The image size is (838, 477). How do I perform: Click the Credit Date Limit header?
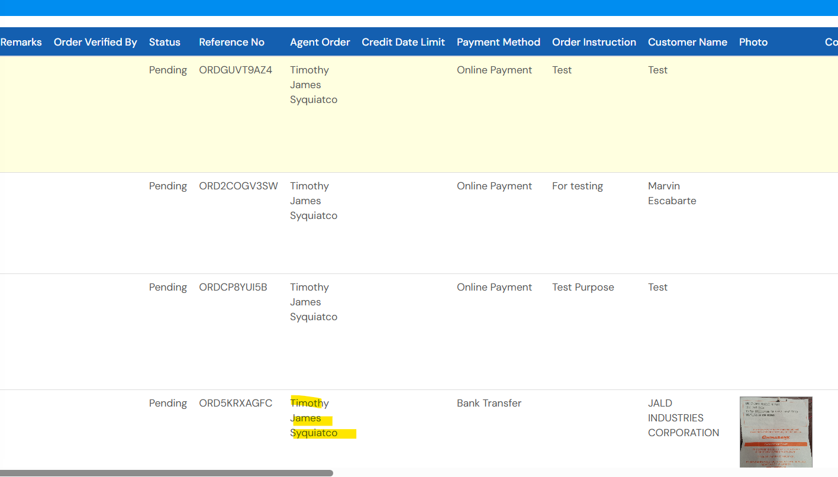(x=403, y=42)
